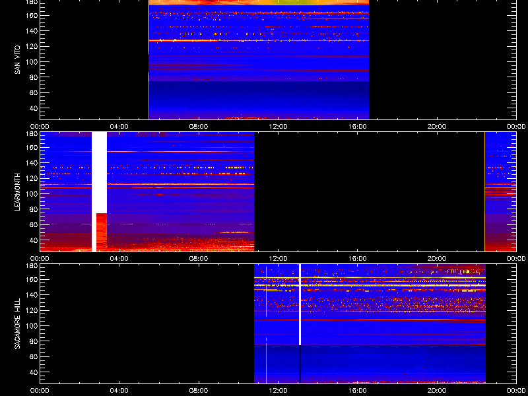The height and width of the screenshot is (396, 528).
Task: Click 04:00 below the Sagamore Hill panel
Action: pyautogui.click(x=119, y=391)
